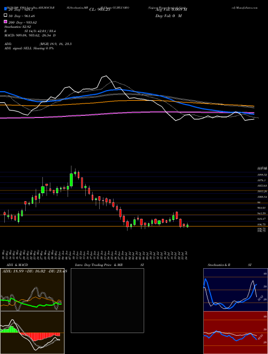This screenshot has height=354, width=268.
Task: Click the '200 Day = 933.62' legend text
Action: pos(23,23)
